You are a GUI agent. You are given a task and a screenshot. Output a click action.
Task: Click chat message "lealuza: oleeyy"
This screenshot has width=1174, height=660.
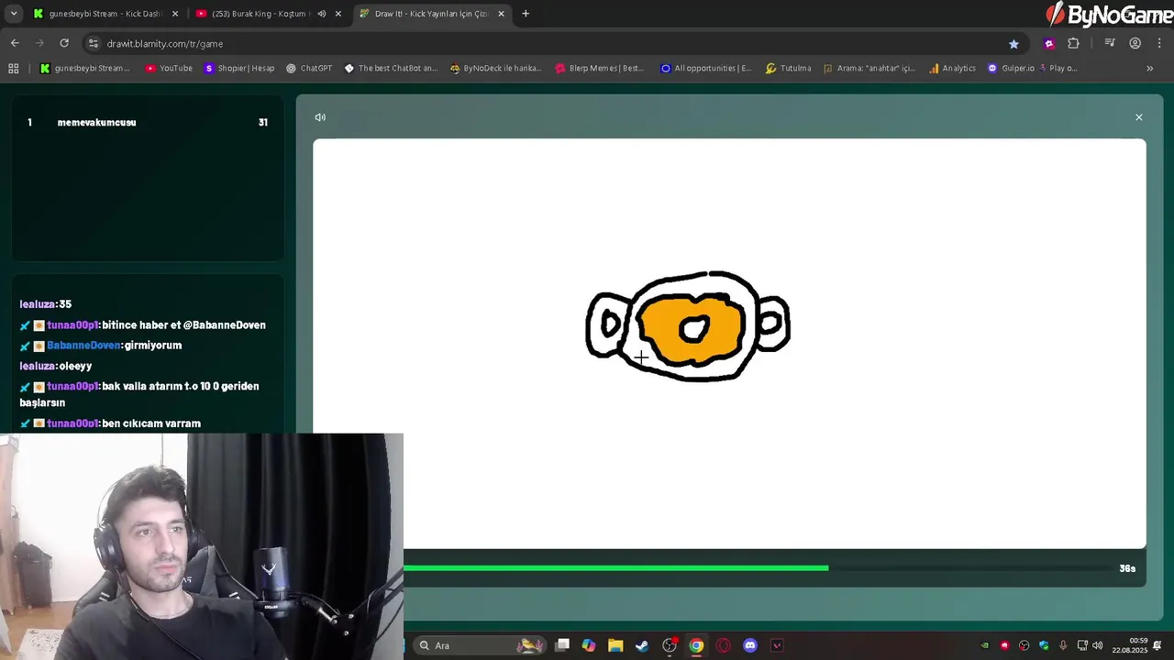[x=56, y=366]
